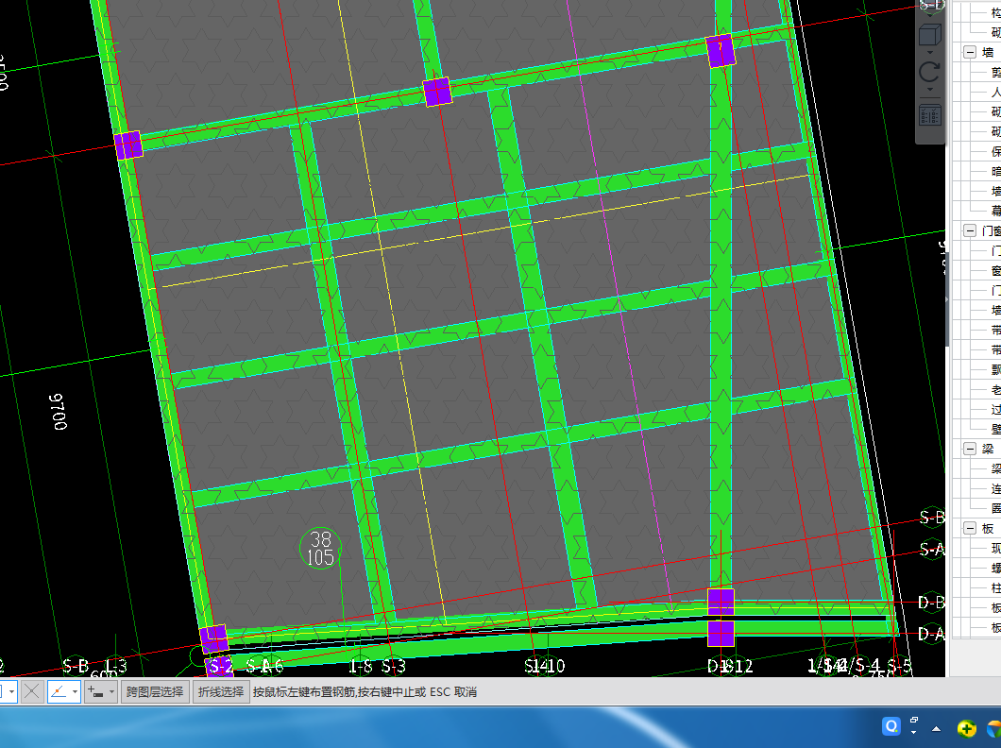Select the circled 38 105 label
Screen dimensions: 1001x748
(x=320, y=548)
